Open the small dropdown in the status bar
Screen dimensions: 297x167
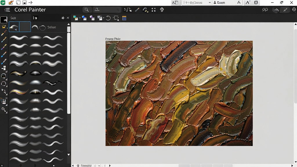pyautogui.click(x=99, y=166)
